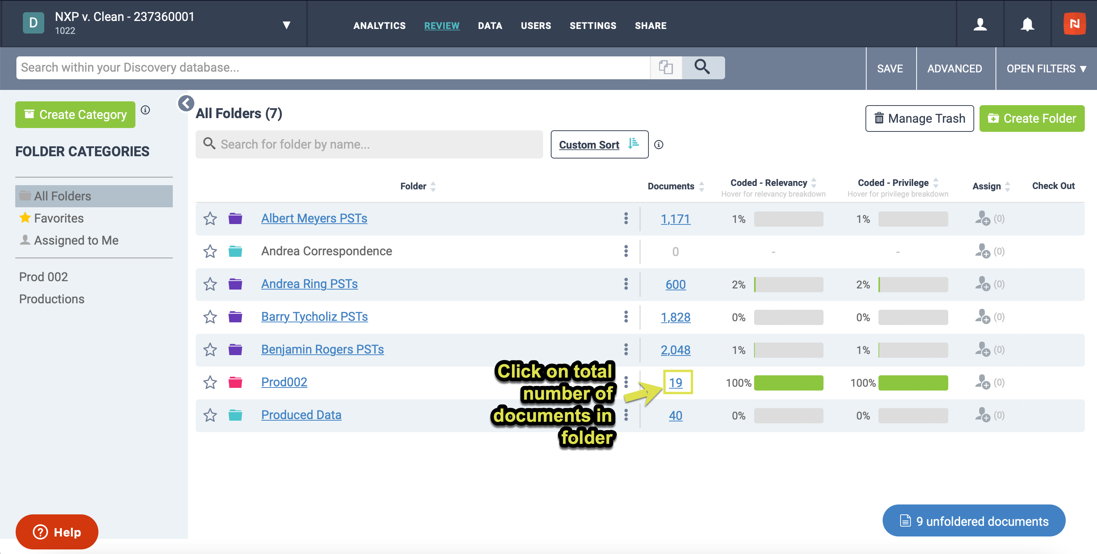Open kebab menu for Benjamin Rogers PSTs
Viewport: 1097px width, 554px height.
pos(626,349)
